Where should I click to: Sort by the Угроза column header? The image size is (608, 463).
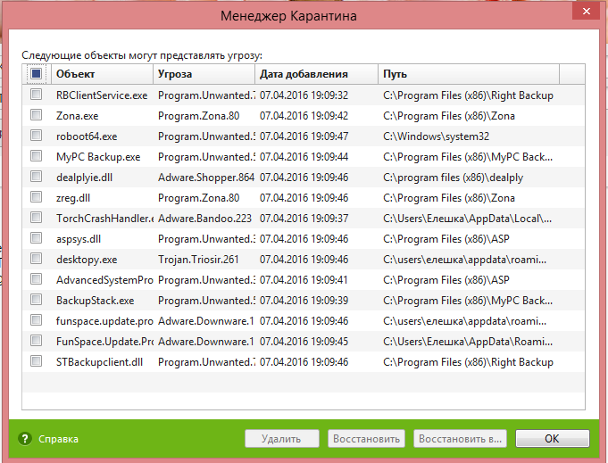pos(204,74)
